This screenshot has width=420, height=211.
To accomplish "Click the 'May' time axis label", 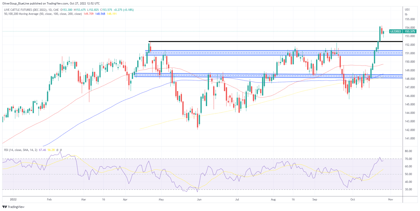I will coord(161,200).
